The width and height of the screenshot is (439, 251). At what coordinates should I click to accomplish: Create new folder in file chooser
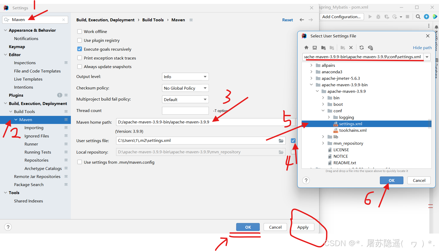point(343,48)
